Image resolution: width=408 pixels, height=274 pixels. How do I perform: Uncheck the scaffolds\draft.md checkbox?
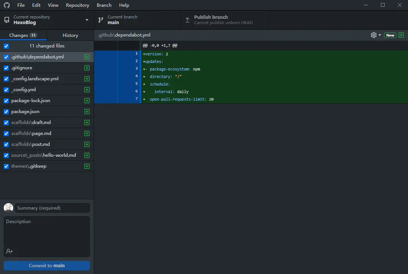(6, 122)
